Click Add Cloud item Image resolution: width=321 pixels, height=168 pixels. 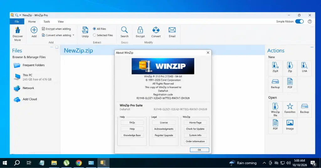click(25, 99)
